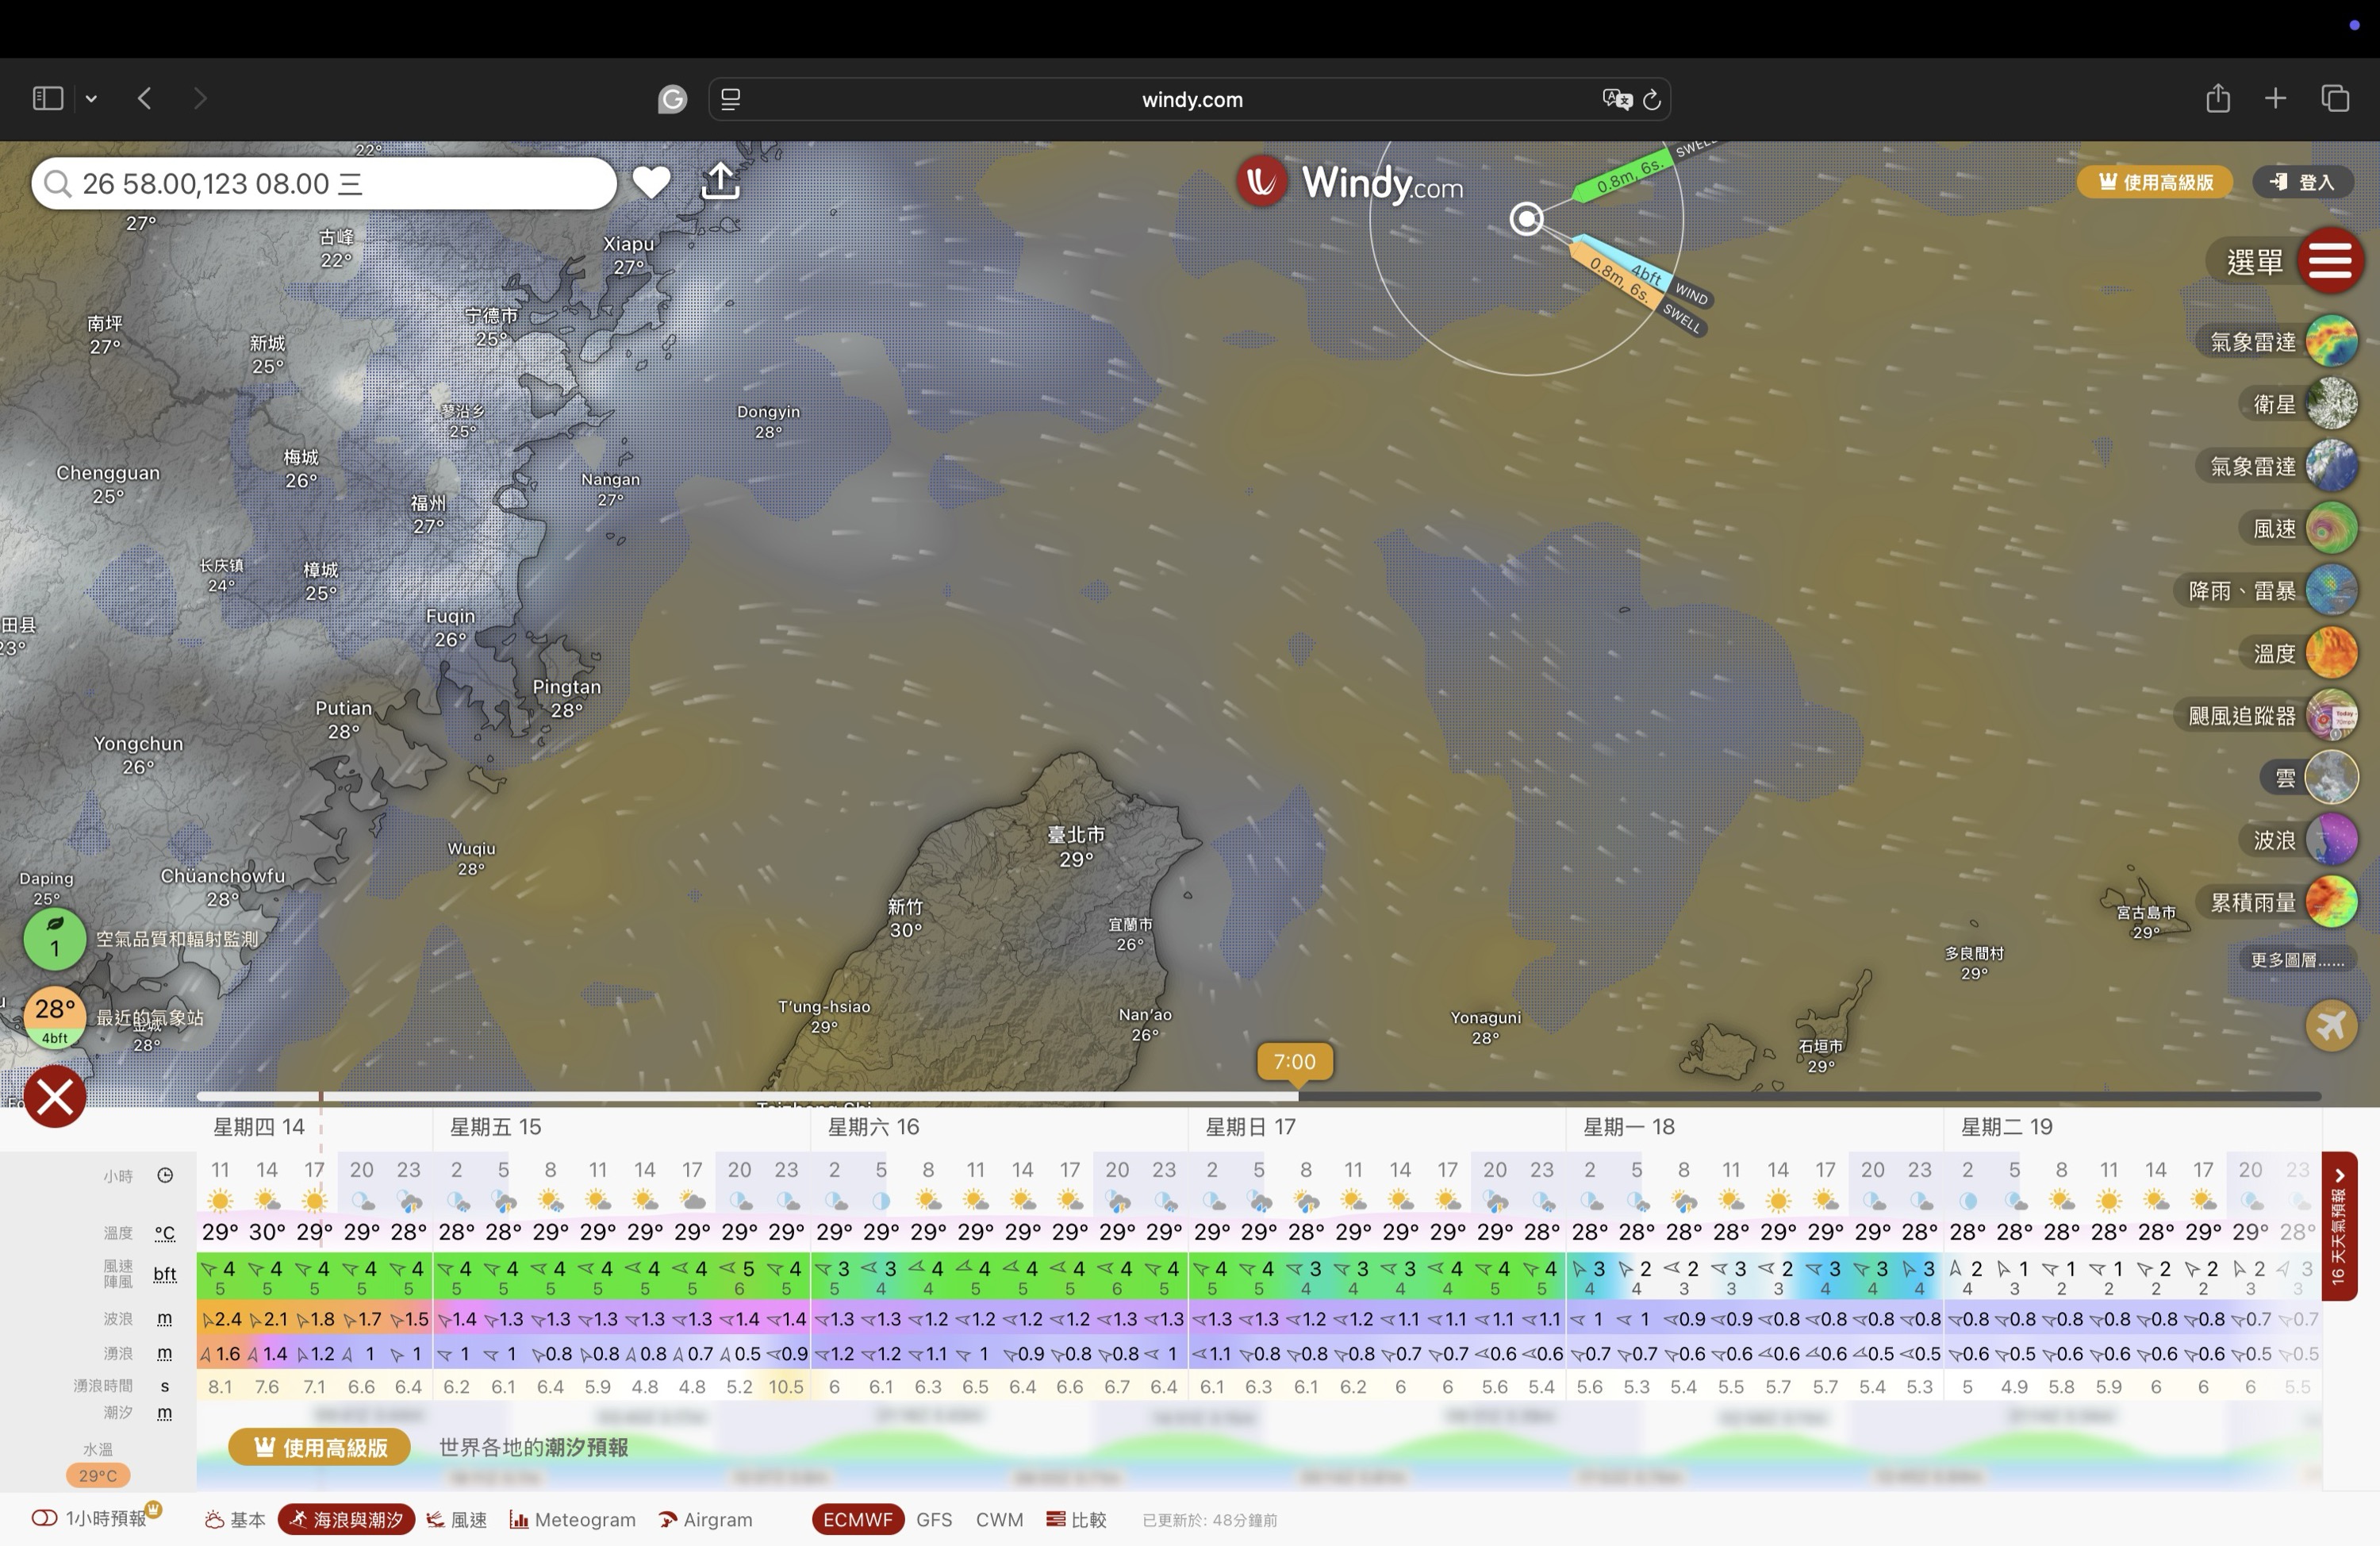Open air quality and radiation monitoring badge
Viewport: 2380px width, 1546px height.
click(55, 939)
